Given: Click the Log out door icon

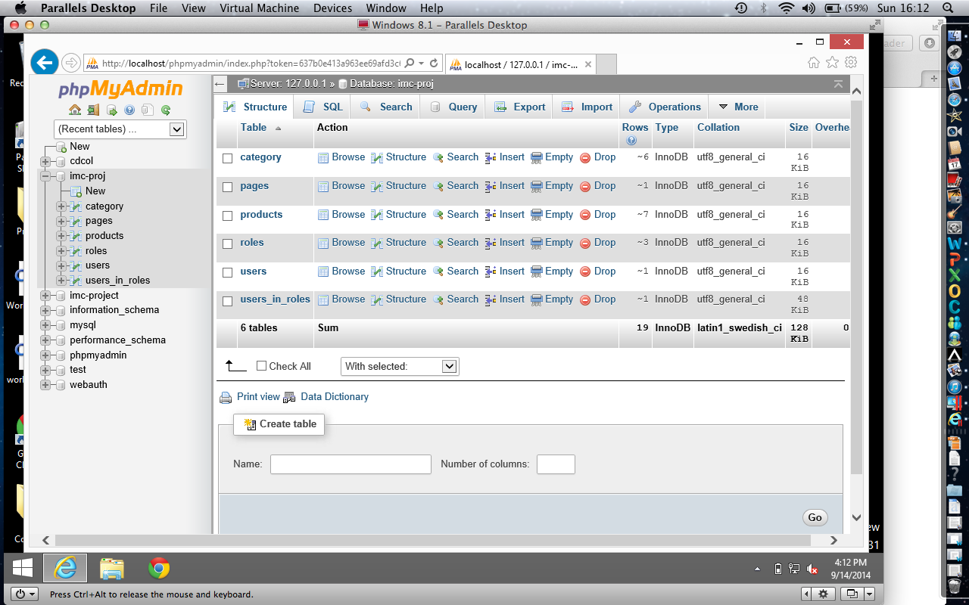Looking at the screenshot, I should 93,110.
